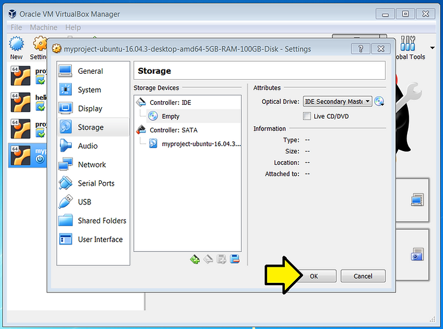
Task: Open the File menu
Action: [x=16, y=28]
